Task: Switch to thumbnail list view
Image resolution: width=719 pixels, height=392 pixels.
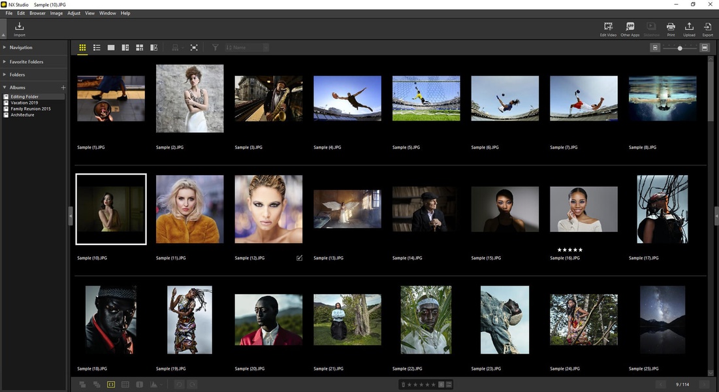Action: 97,48
